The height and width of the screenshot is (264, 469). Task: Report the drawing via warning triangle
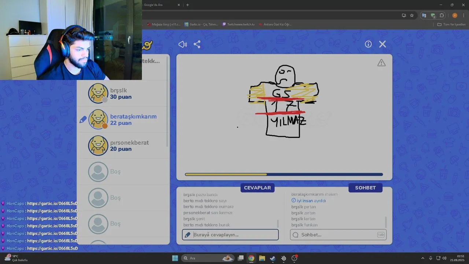tap(381, 63)
